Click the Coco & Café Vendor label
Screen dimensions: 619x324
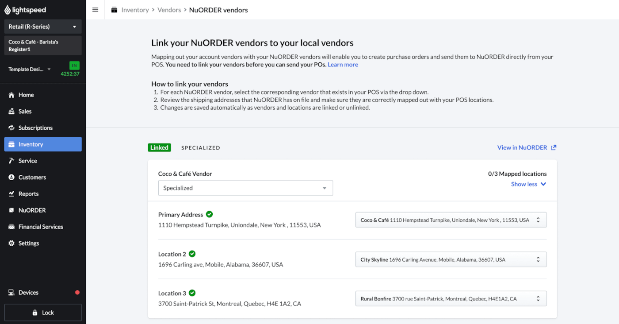coord(185,174)
